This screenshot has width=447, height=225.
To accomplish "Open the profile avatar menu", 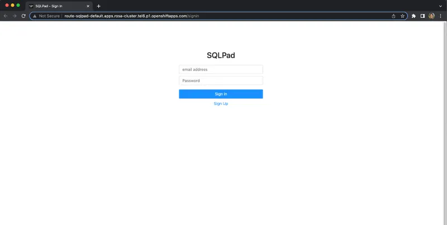I will pos(431,16).
